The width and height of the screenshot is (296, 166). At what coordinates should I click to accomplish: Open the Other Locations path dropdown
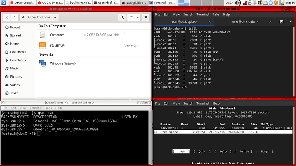pyautogui.click(x=39, y=17)
